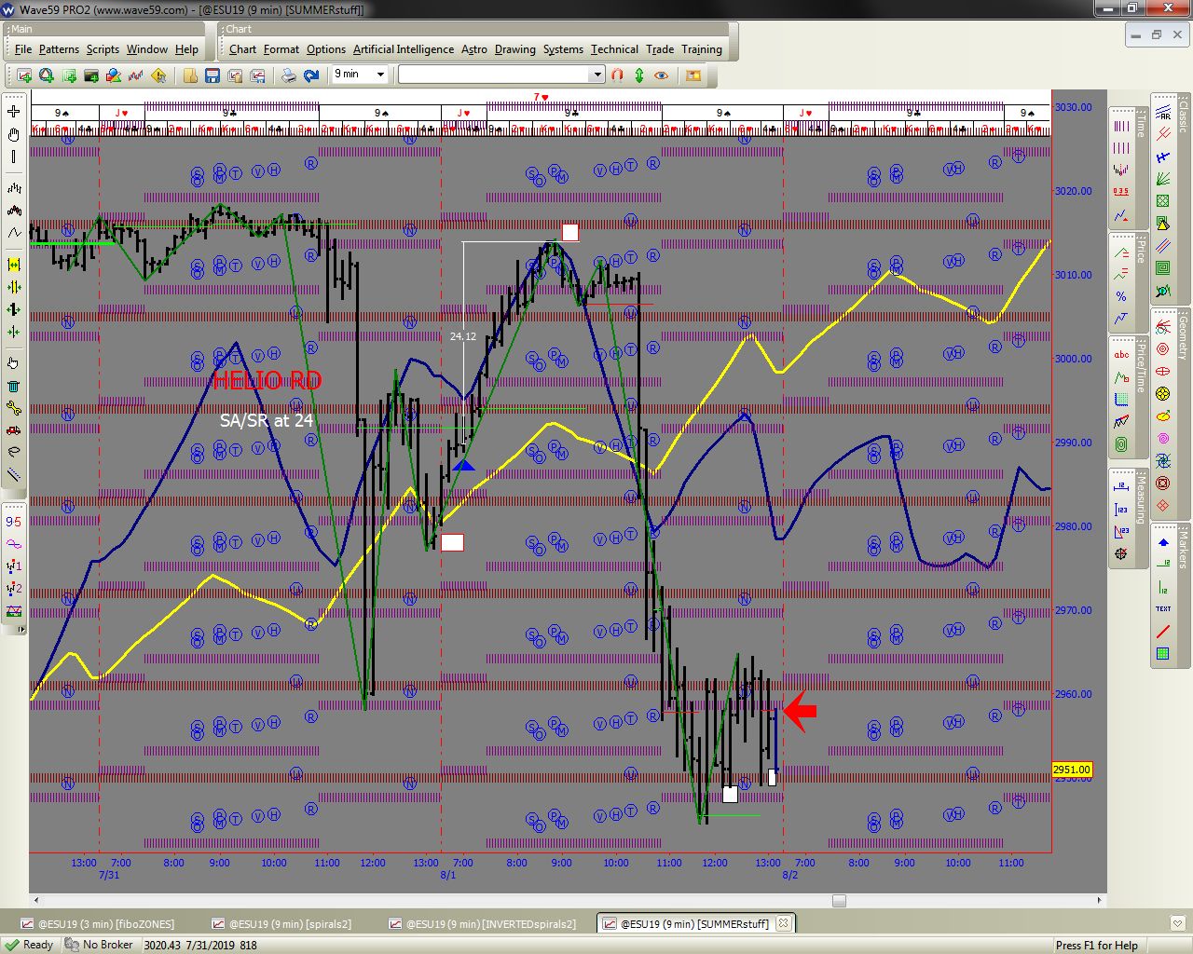Select the pink spiral geometry tool
The image size is (1193, 954).
(1163, 439)
